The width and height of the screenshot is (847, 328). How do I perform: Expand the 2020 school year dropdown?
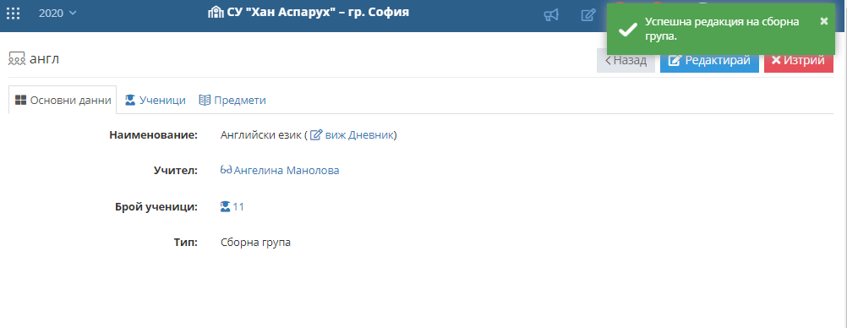(x=57, y=13)
